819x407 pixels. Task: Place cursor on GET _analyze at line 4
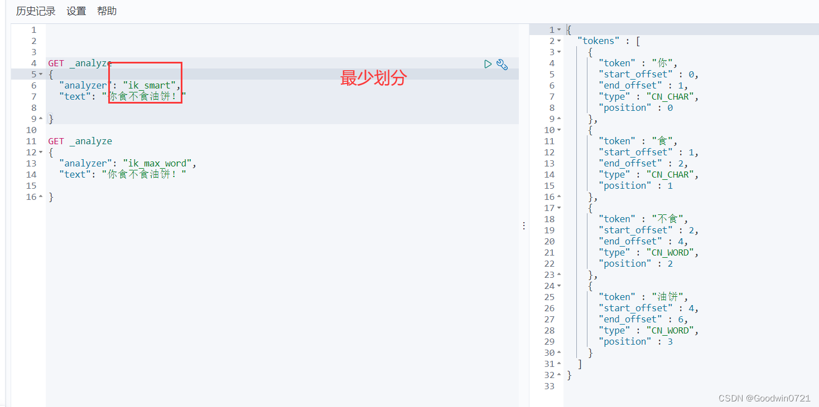click(80, 63)
